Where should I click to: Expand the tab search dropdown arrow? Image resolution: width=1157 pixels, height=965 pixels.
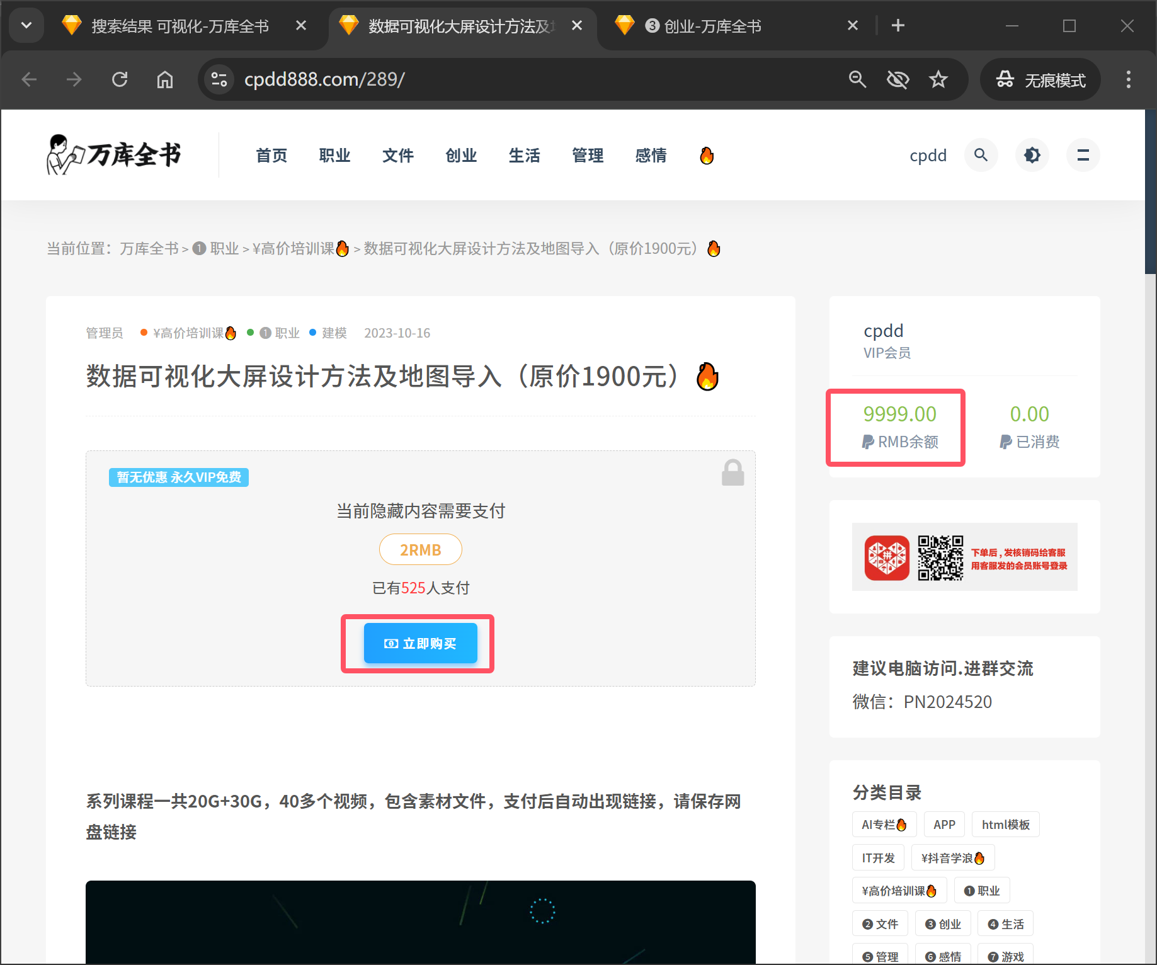point(26,26)
